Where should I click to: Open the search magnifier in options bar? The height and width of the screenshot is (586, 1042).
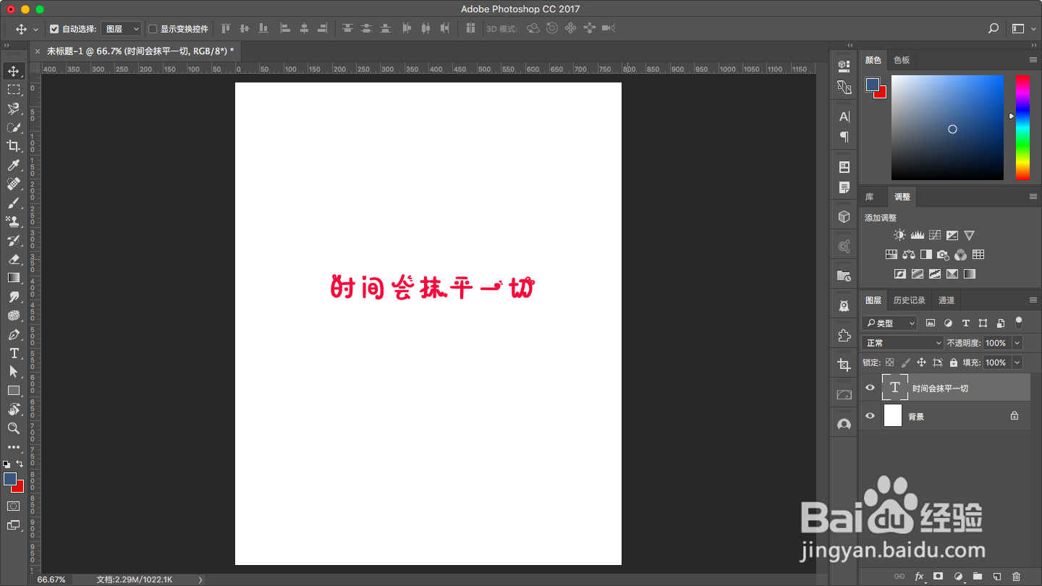(x=994, y=28)
